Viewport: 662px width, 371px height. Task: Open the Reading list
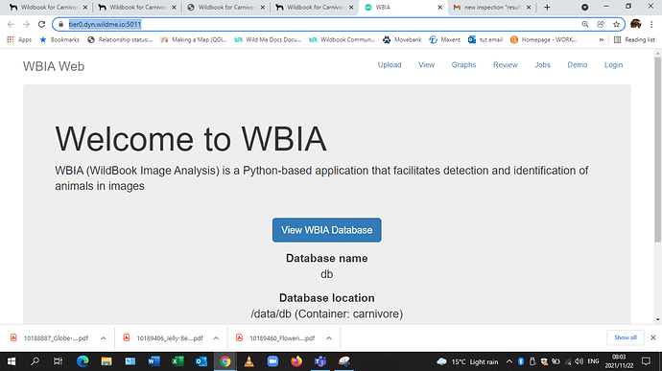click(x=634, y=39)
